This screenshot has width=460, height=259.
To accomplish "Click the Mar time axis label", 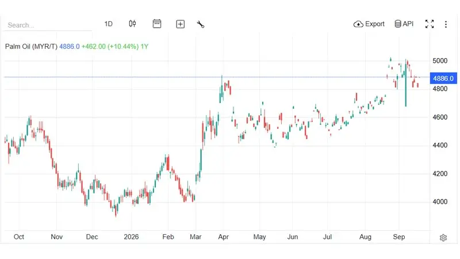I will click(195, 237).
